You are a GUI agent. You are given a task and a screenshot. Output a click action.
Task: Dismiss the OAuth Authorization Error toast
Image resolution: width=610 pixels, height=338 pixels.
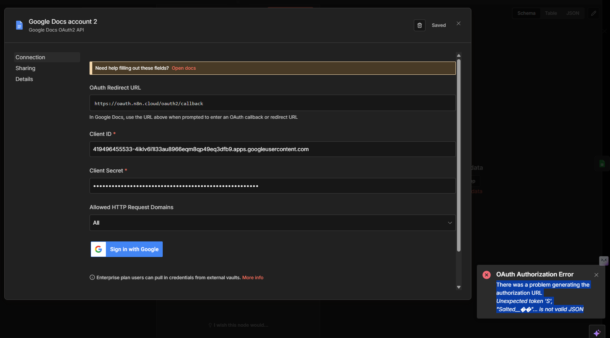pos(596,275)
